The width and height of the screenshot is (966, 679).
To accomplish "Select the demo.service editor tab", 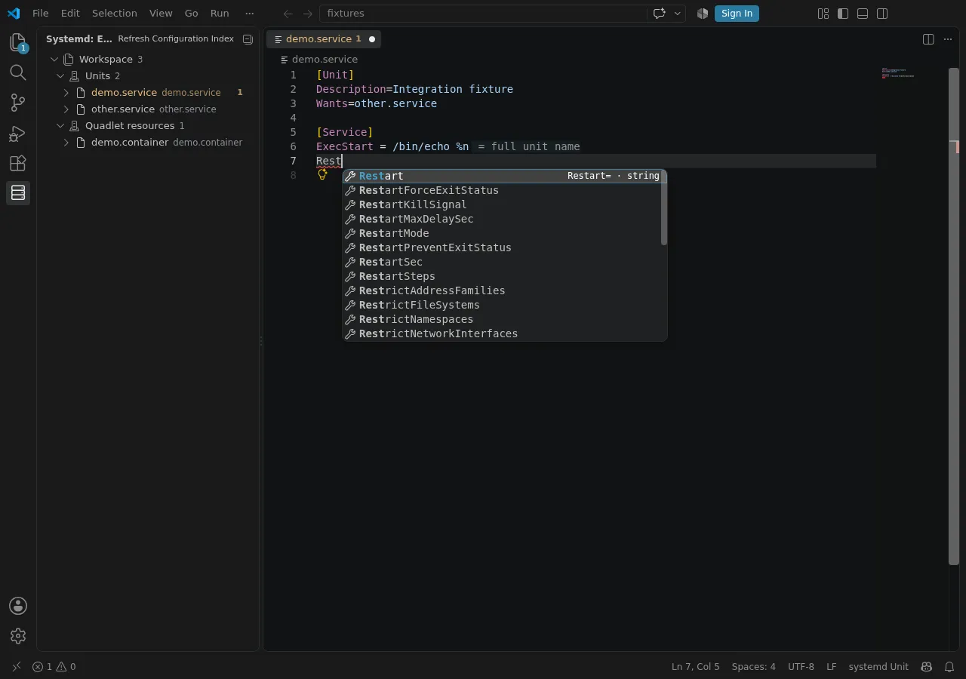I will tap(323, 38).
